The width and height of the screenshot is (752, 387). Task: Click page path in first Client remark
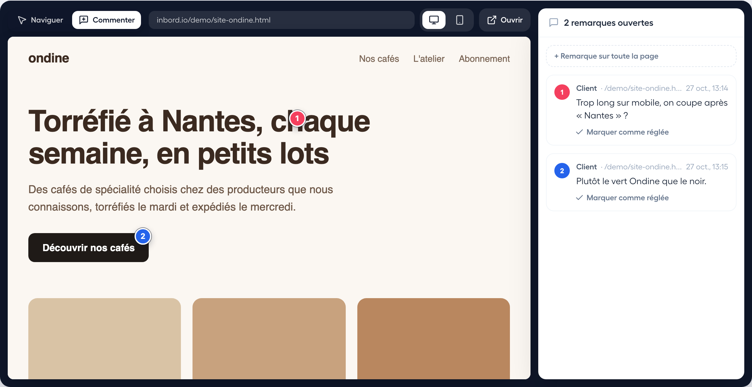pos(643,88)
